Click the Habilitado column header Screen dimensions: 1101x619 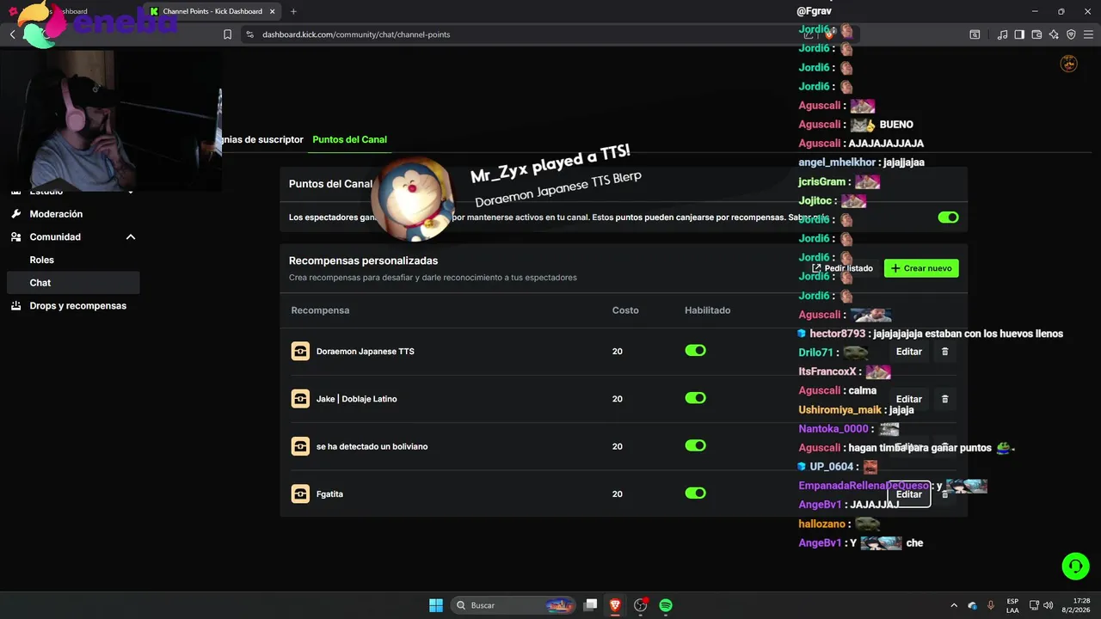tap(707, 309)
